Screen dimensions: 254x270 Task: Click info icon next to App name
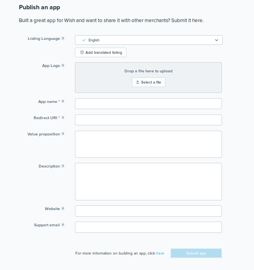[x=63, y=101]
